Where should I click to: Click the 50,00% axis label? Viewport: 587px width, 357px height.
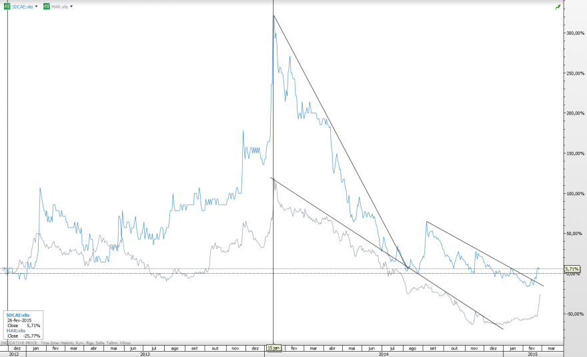tap(576, 234)
